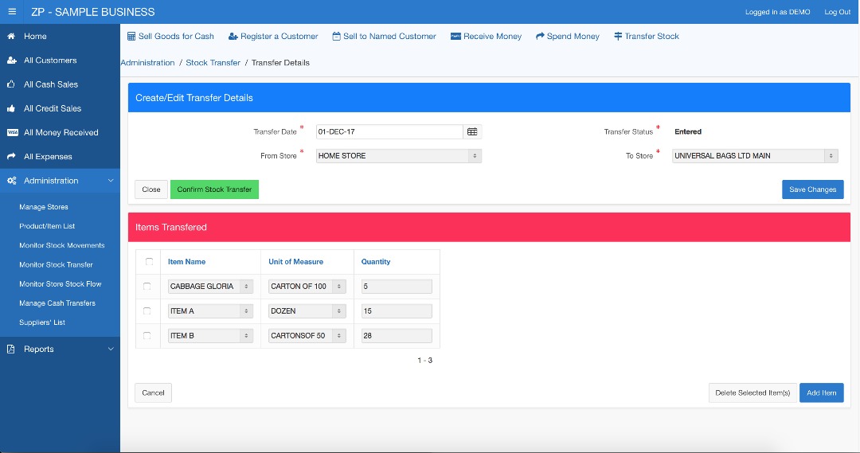Open the DOZEN unit of measure dropdown
860x453 pixels.
point(307,311)
